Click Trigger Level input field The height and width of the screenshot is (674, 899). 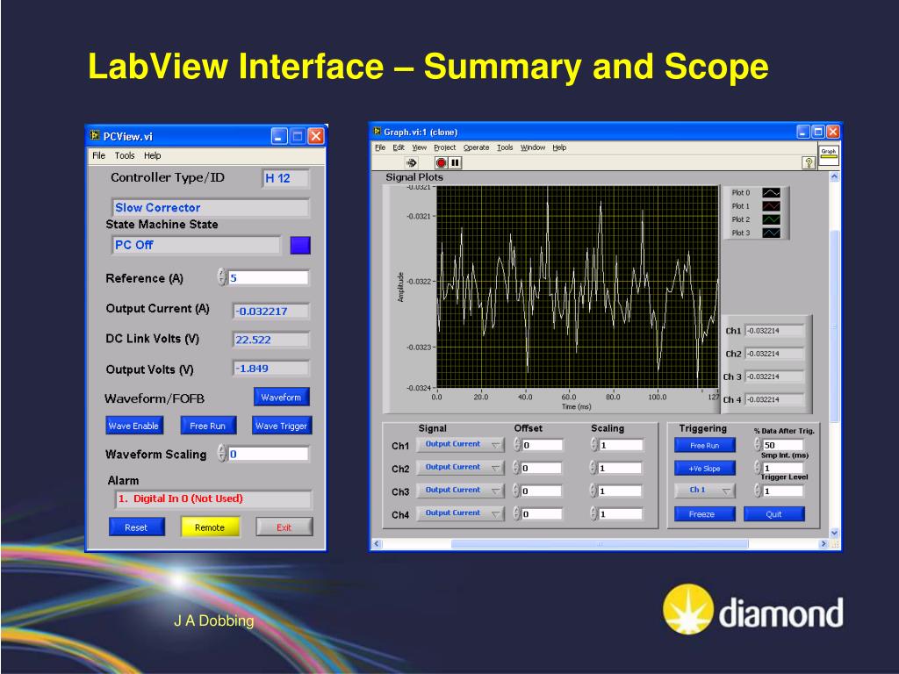(782, 491)
